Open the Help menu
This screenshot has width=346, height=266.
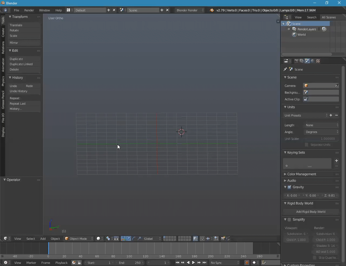pyautogui.click(x=59, y=10)
